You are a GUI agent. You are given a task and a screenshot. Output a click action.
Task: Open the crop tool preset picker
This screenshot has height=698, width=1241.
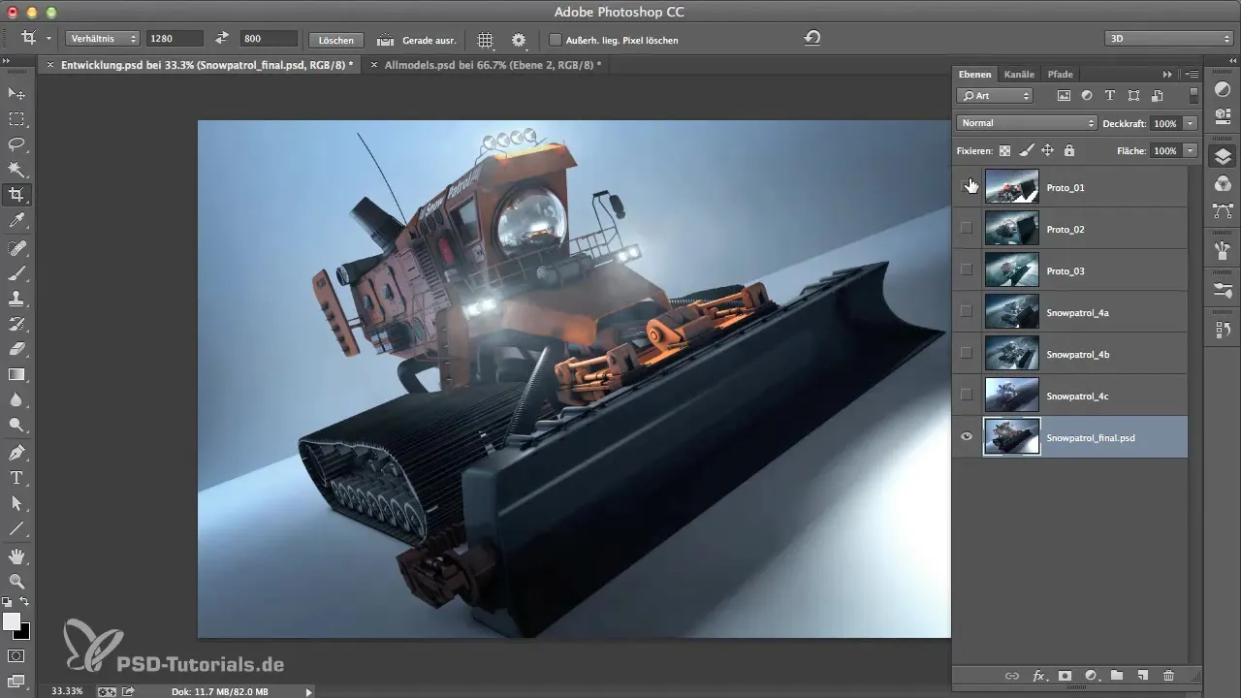36,39
